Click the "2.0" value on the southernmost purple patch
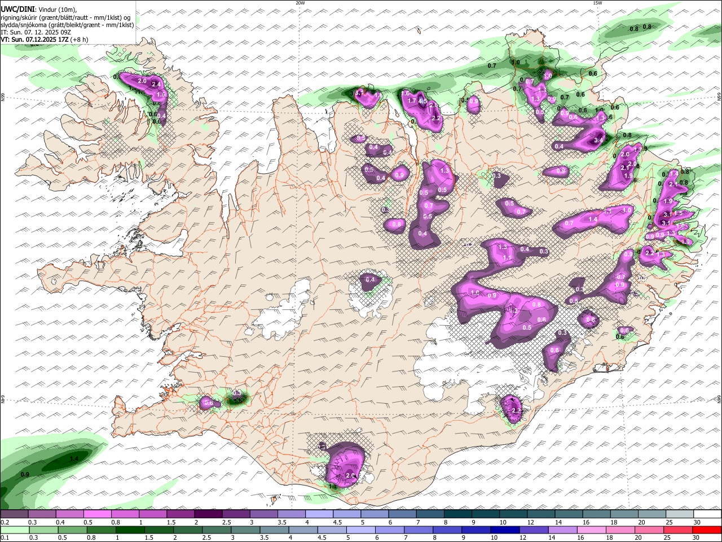 click(350, 476)
